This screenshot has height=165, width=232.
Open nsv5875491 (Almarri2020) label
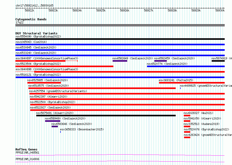(55, 113)
